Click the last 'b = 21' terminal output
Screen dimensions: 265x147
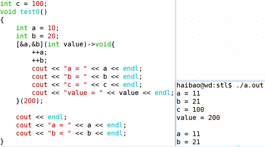click(188, 142)
